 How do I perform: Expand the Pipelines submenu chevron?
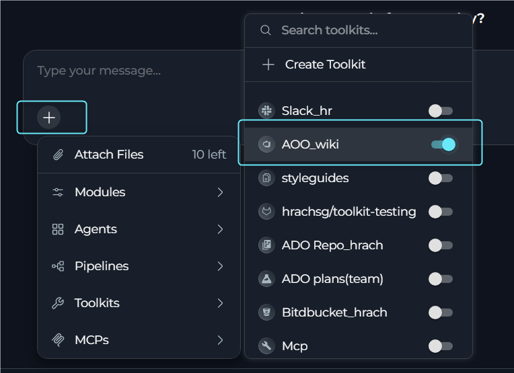(220, 266)
